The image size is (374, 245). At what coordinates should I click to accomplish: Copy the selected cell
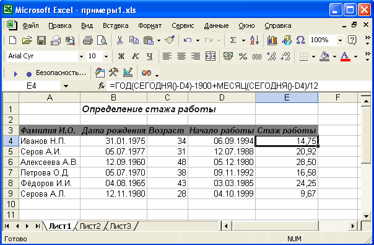click(x=134, y=40)
